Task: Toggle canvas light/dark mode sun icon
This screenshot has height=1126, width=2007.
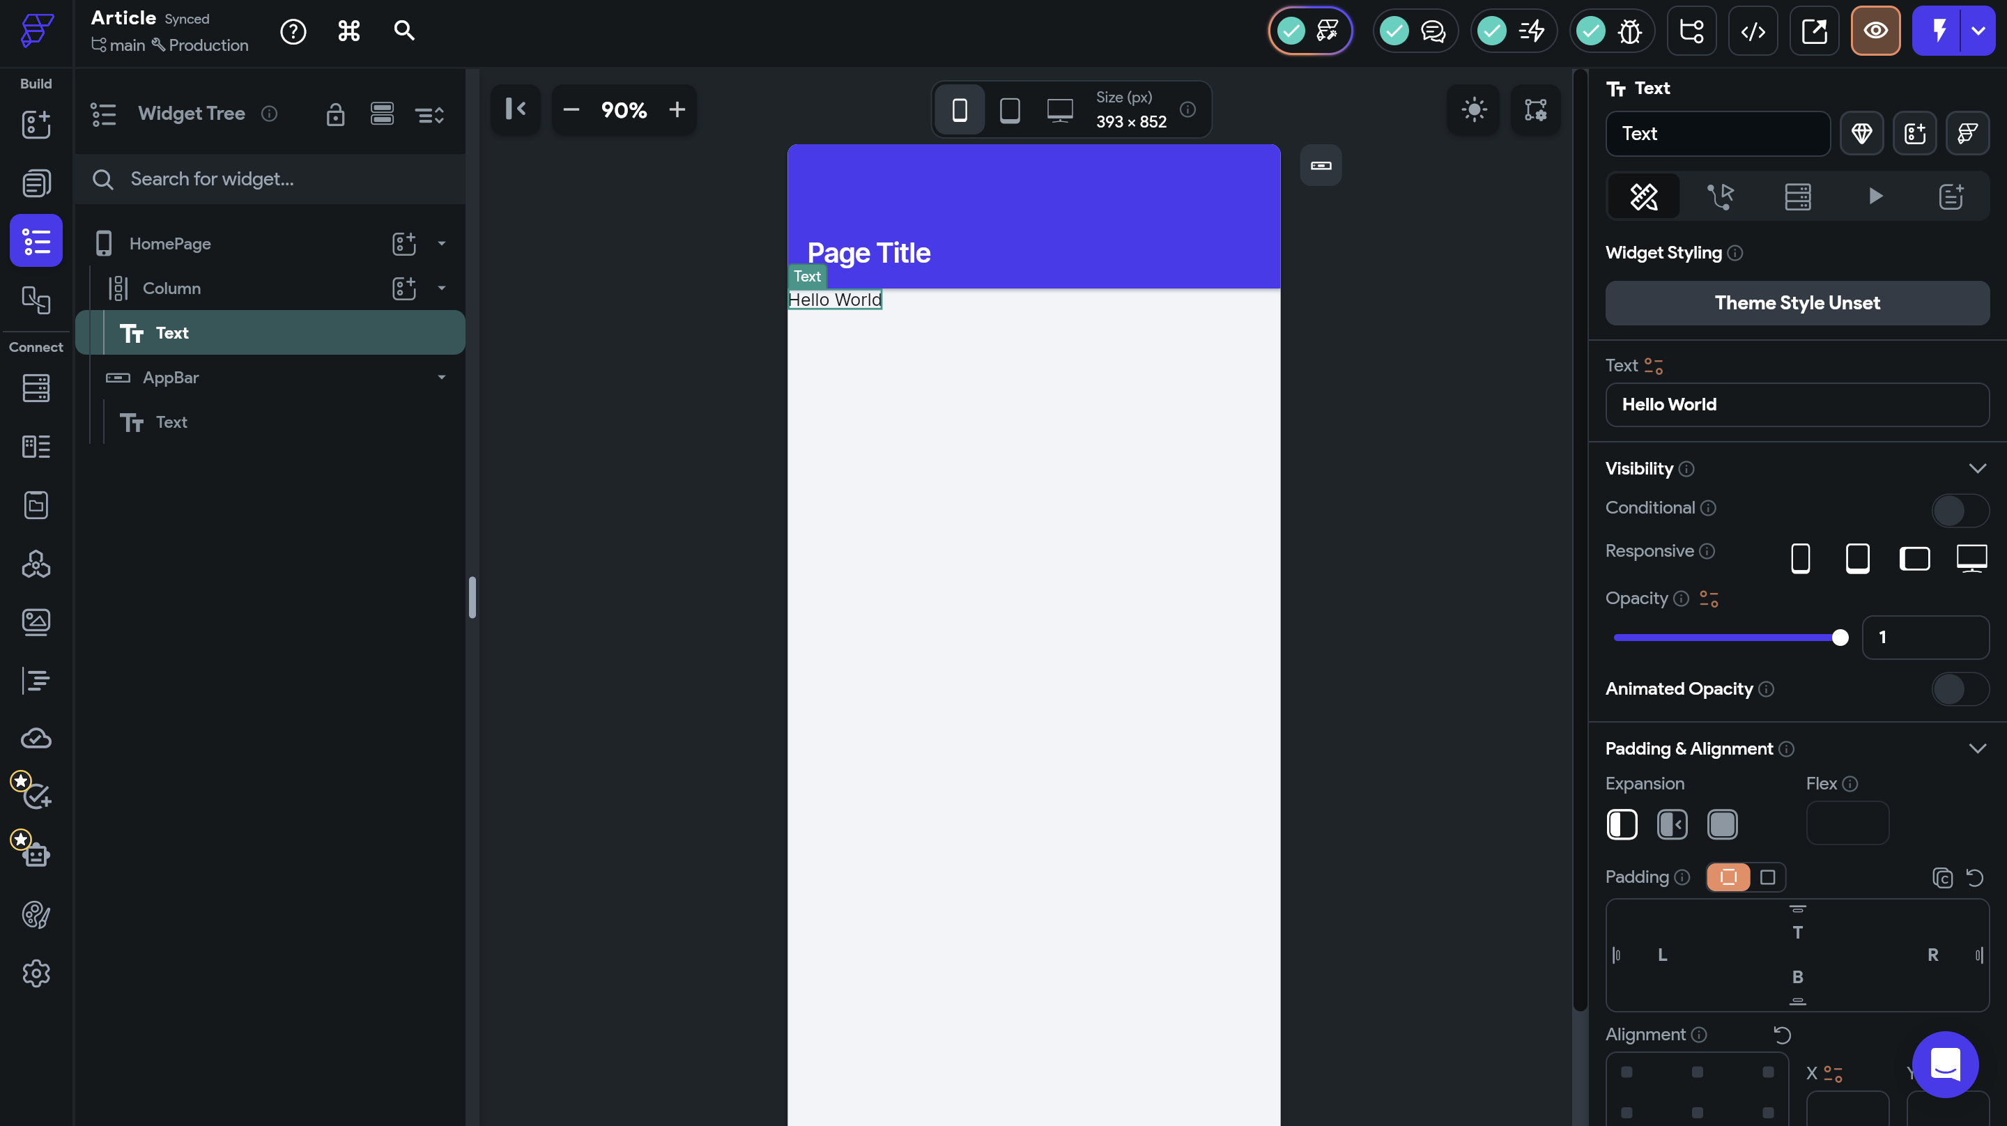Action: [1473, 110]
